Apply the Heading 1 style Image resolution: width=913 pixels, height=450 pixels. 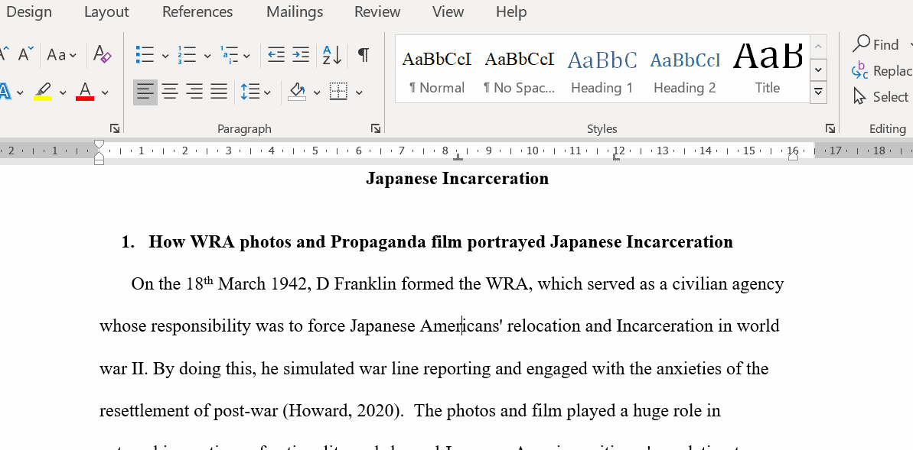coord(602,70)
